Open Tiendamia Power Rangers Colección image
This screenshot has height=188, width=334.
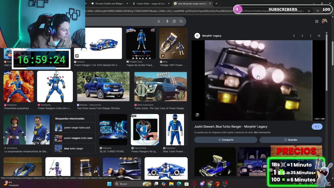(x=55, y=86)
